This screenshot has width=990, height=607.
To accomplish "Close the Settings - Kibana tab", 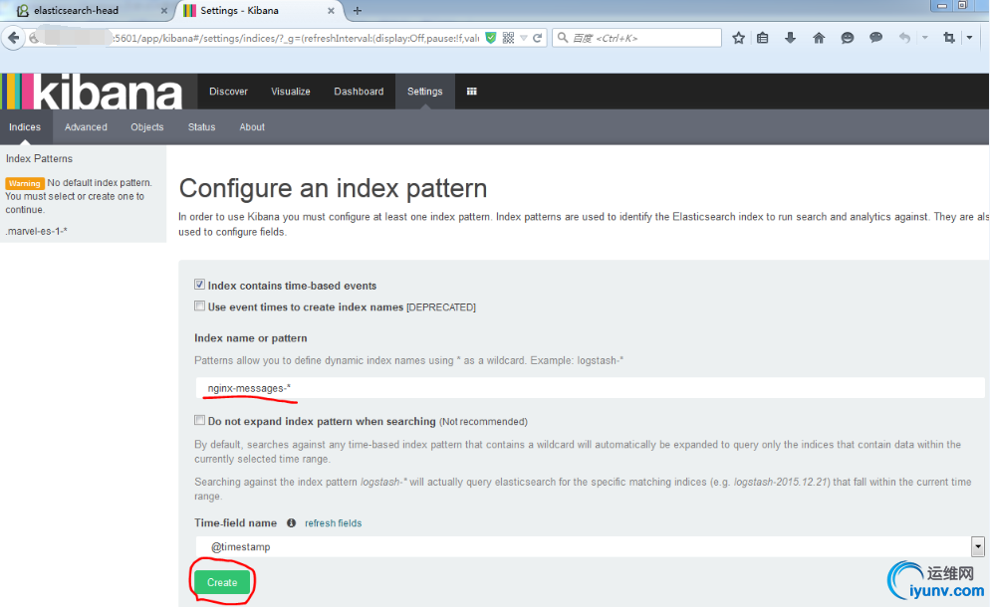I will pos(331,11).
